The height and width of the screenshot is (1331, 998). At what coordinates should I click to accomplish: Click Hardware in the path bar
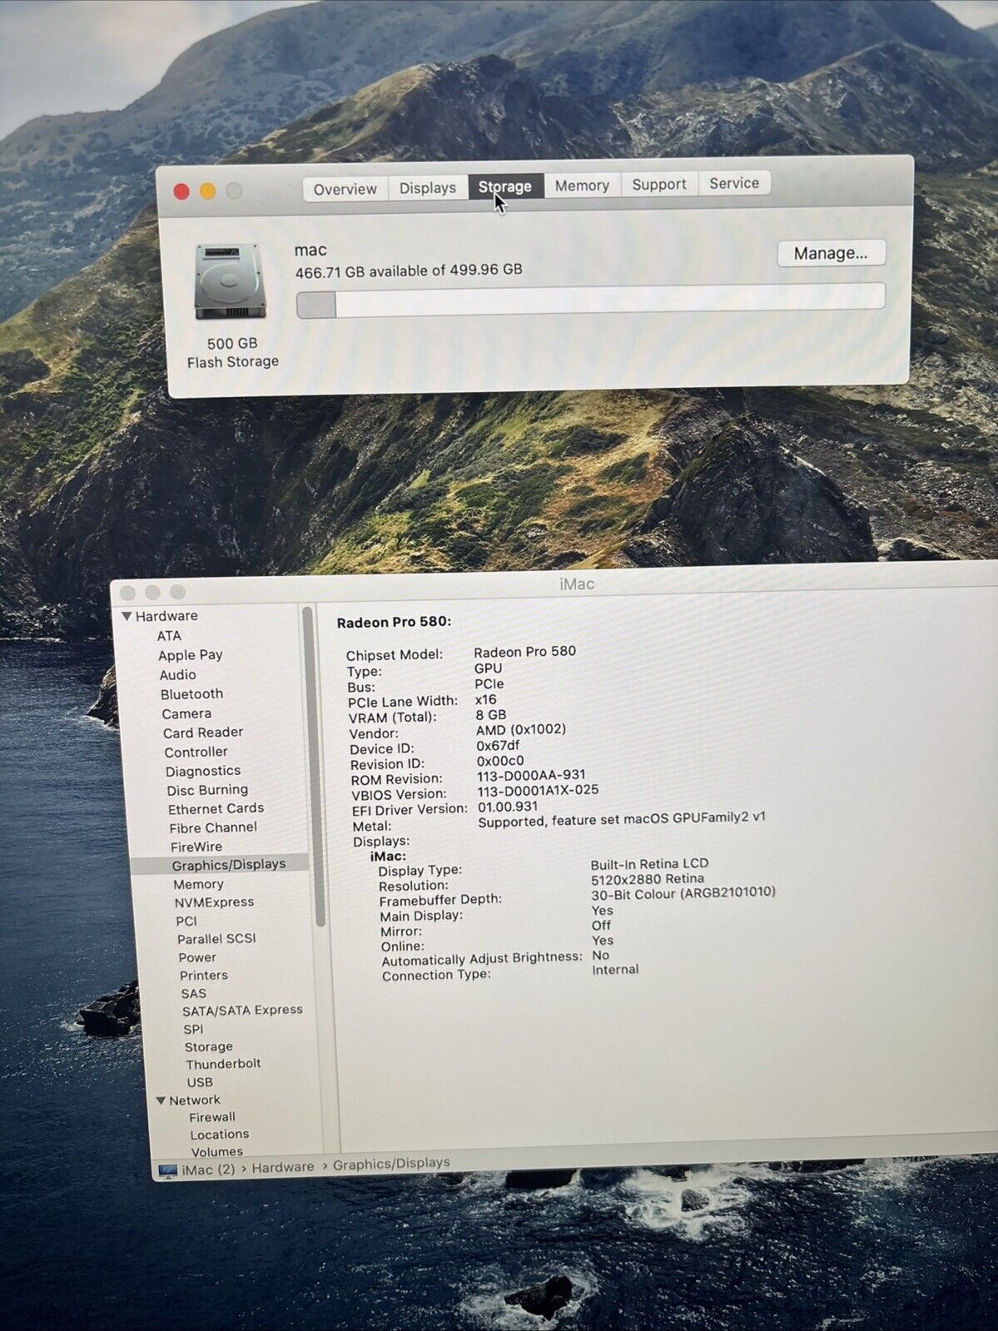pos(283,1167)
